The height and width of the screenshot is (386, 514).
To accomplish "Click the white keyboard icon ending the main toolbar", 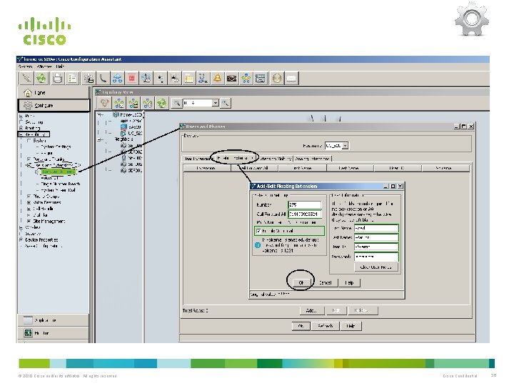I will coord(291,79).
